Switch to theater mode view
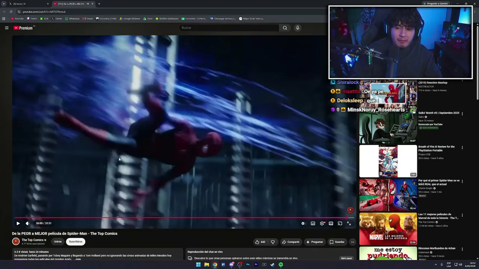 point(331,223)
